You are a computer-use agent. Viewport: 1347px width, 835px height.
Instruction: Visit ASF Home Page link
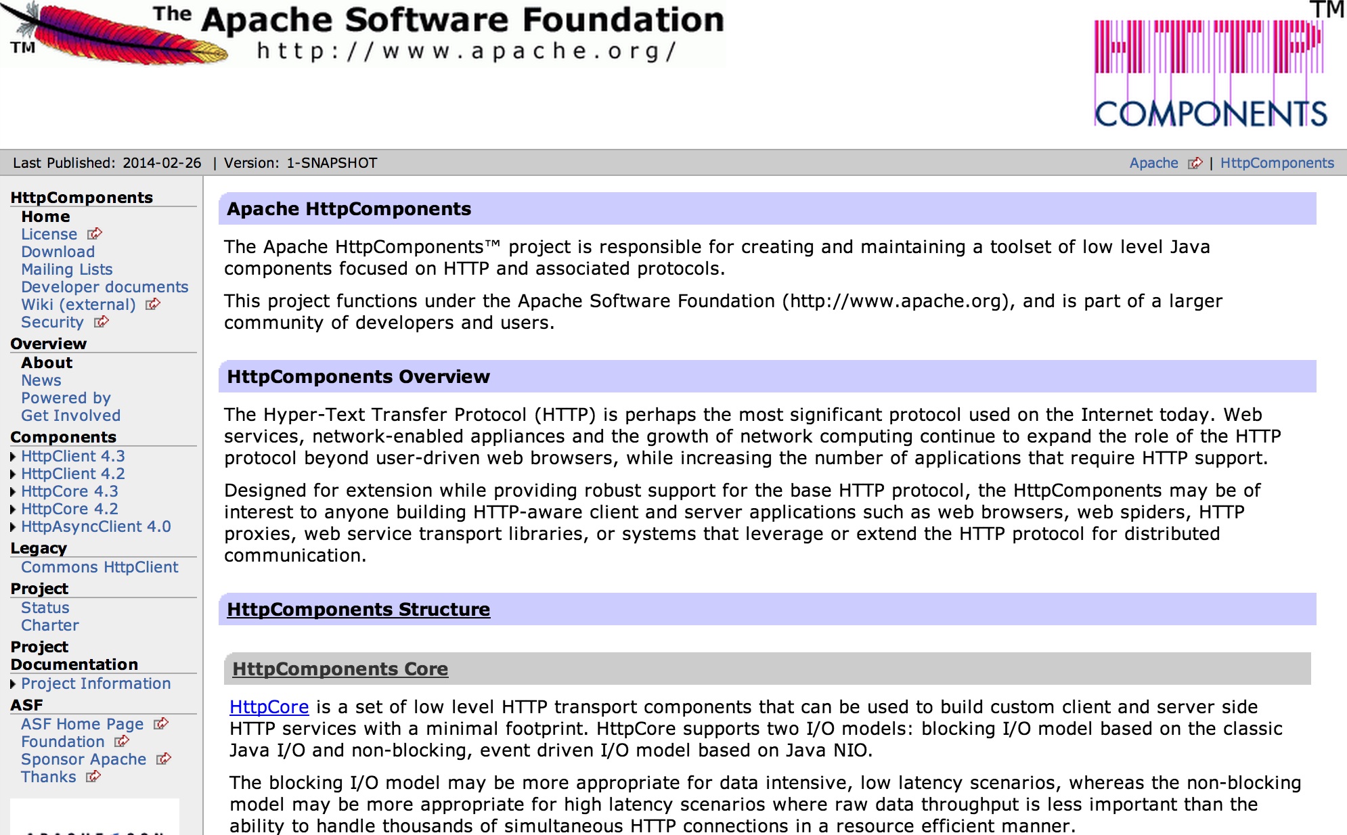point(83,724)
